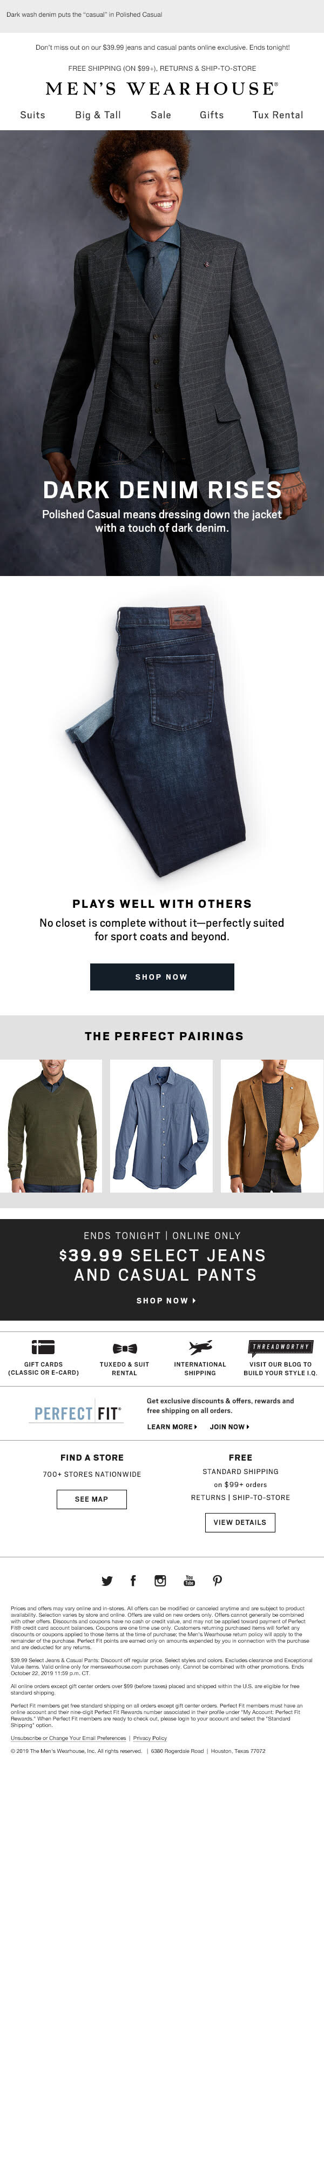The height and width of the screenshot is (2169, 324).
Task: Select Tux Rental in the navigation
Action: tap(278, 115)
